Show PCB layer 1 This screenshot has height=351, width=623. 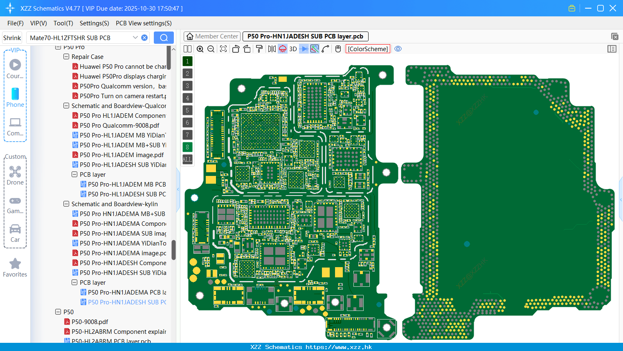187,61
